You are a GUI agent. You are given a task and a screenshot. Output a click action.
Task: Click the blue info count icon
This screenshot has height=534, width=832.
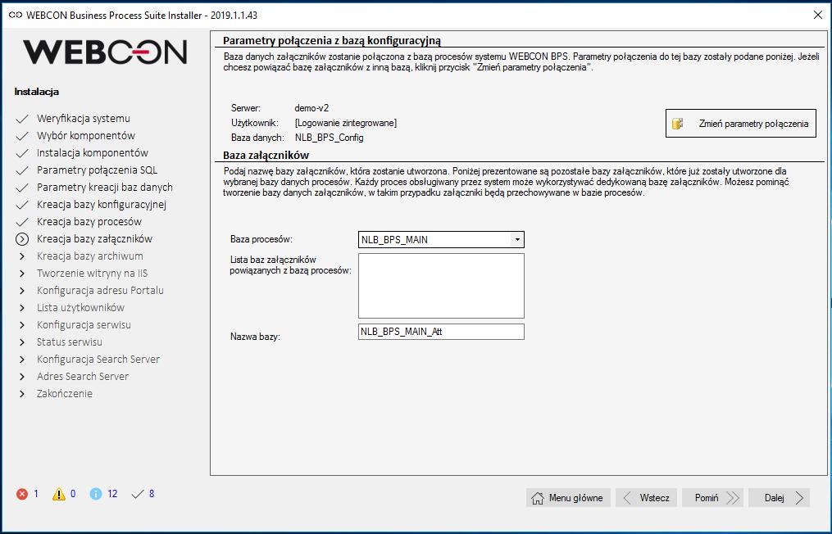pos(96,494)
